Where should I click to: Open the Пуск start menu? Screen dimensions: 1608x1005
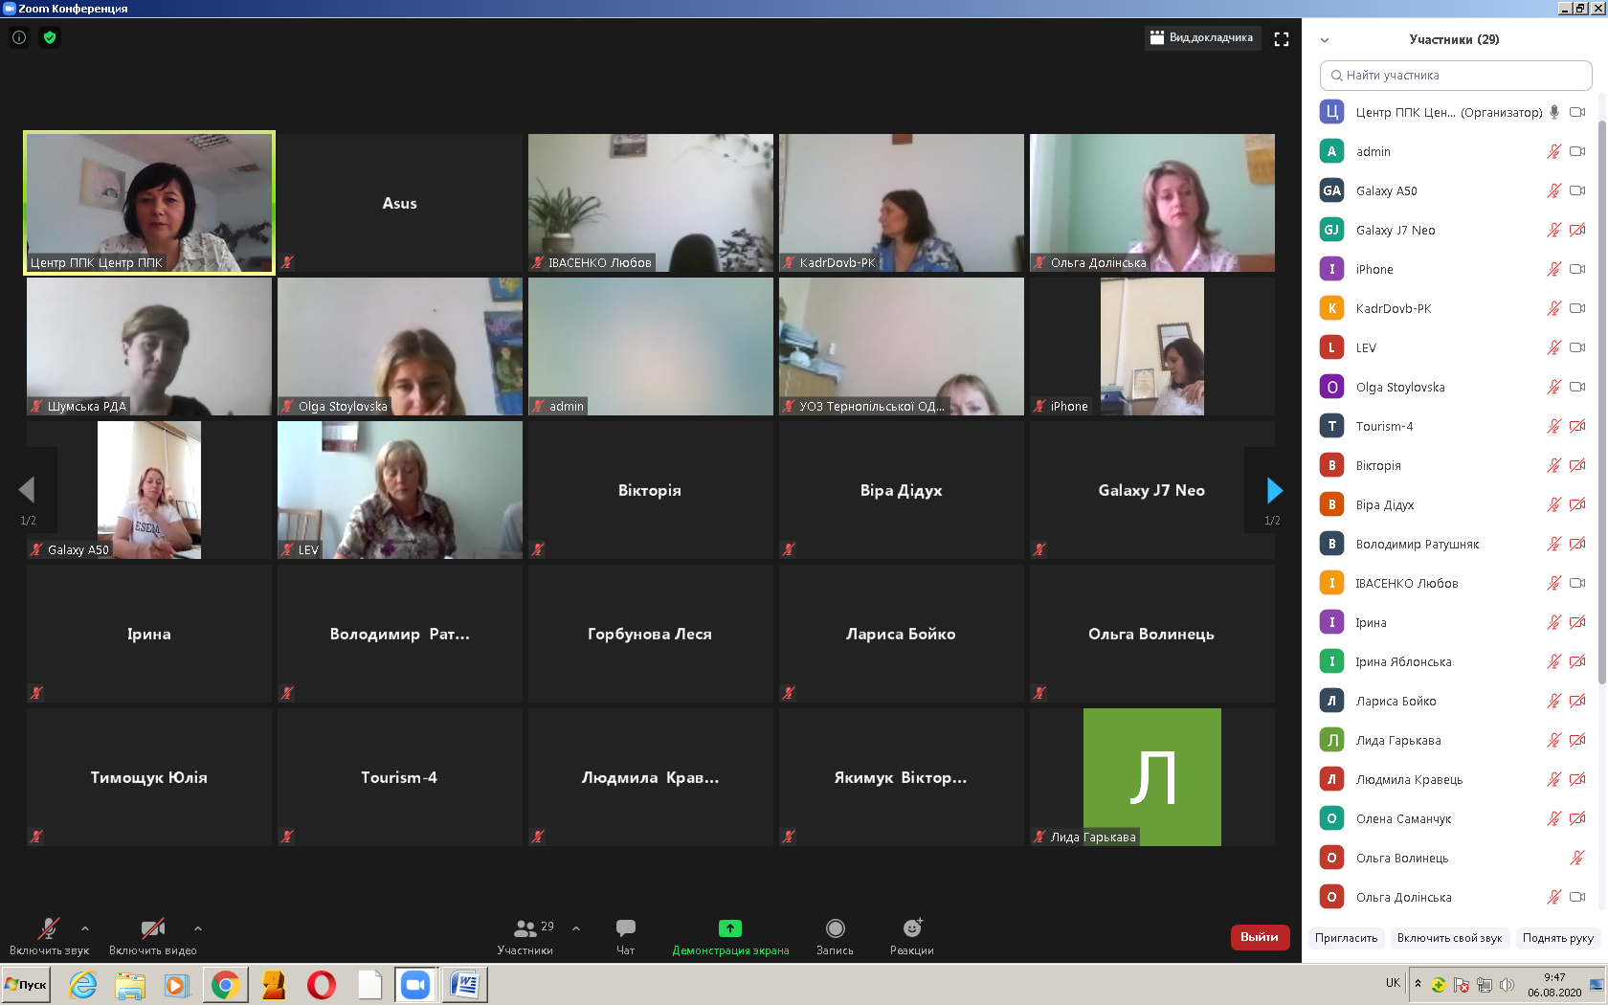[27, 984]
